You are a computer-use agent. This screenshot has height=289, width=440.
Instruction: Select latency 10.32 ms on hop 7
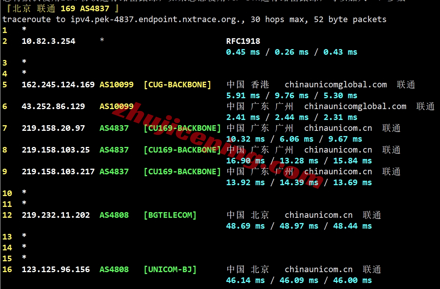tap(246, 139)
